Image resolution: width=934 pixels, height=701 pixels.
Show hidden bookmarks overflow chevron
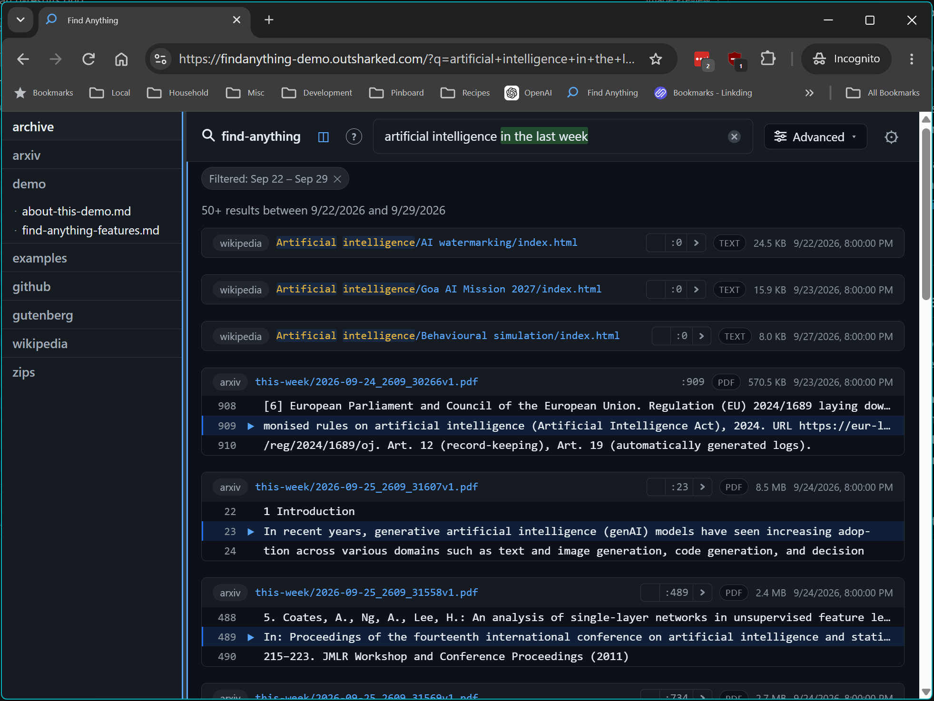(x=809, y=93)
